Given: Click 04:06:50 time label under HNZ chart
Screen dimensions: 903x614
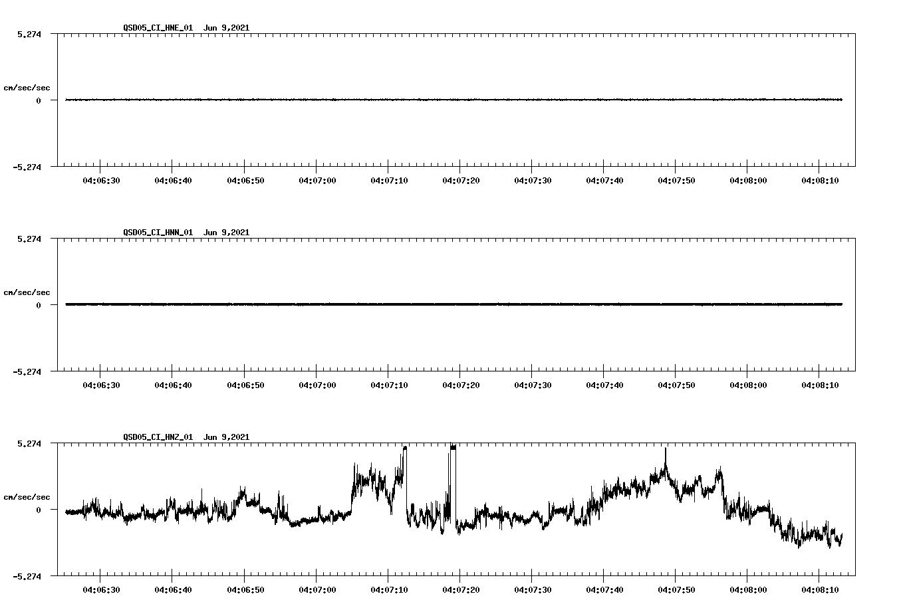Looking at the screenshot, I should click(245, 590).
